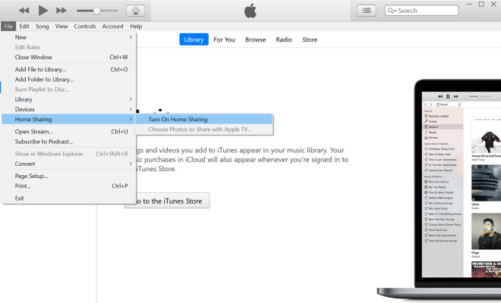Open the View menu
This screenshot has width=501, height=303.
click(x=61, y=27)
